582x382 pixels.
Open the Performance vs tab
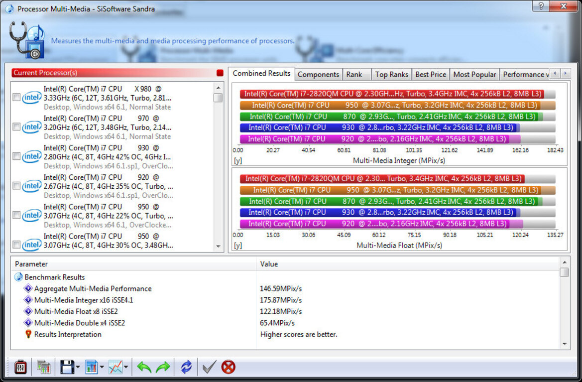tap(525, 75)
